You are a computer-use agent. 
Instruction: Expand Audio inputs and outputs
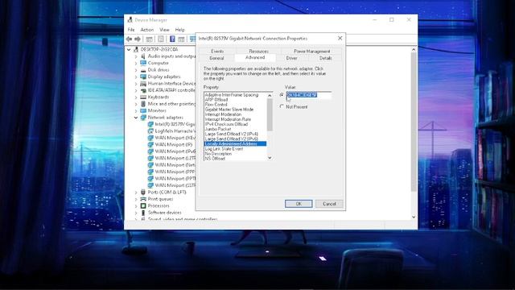(136, 56)
